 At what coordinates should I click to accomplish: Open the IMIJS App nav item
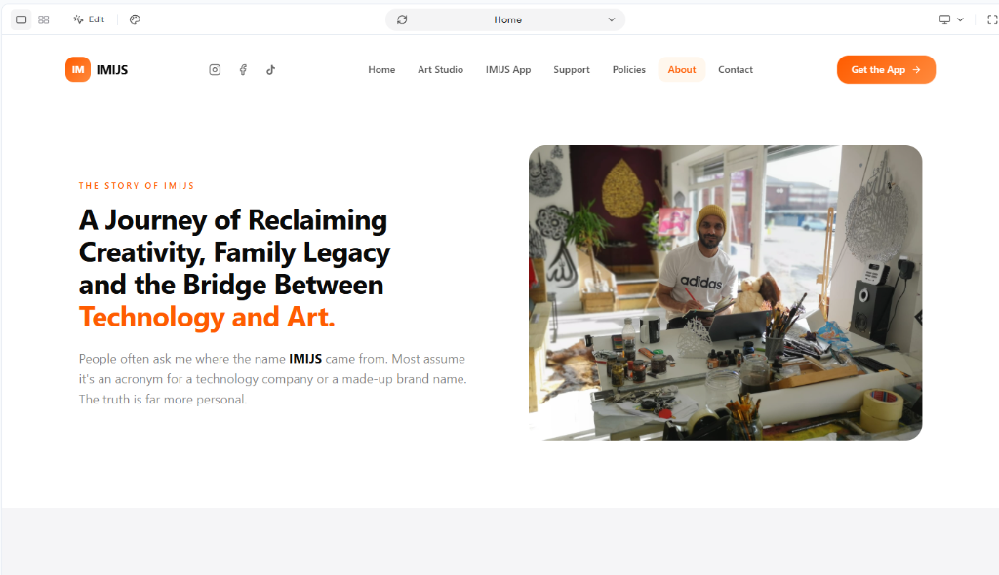[507, 70]
